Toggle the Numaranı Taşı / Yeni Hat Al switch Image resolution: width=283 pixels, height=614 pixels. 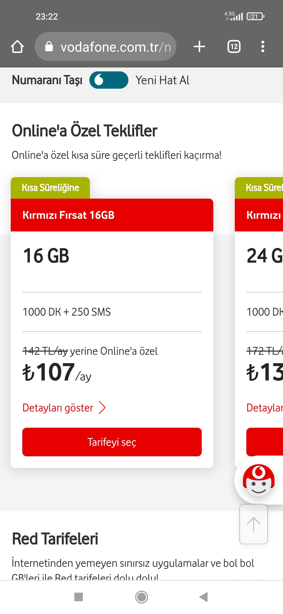point(109,80)
